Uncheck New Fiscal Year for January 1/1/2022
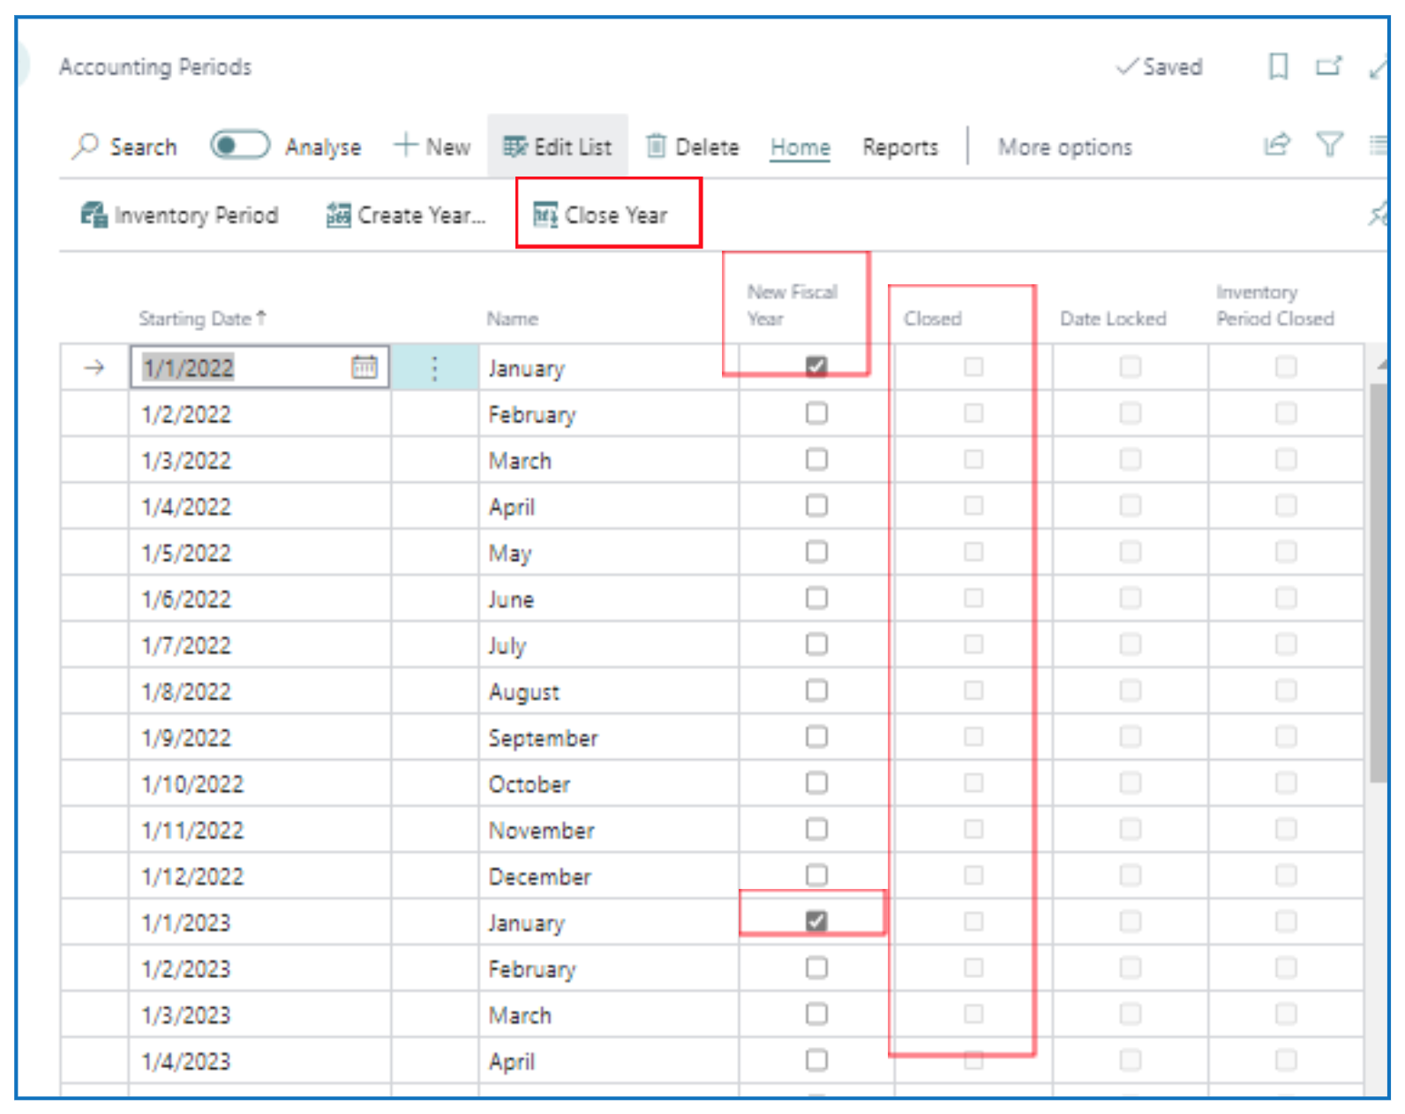This screenshot has height=1114, width=1405. coord(816,366)
